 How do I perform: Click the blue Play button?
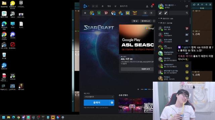click(97, 103)
